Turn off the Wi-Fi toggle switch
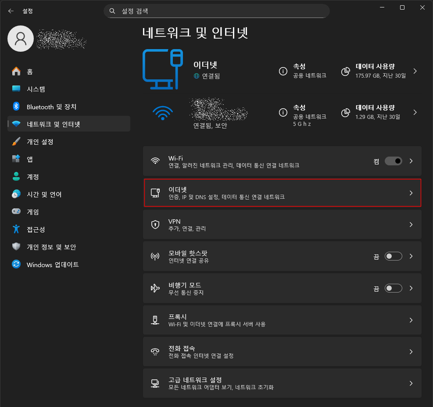Viewport: 433px width, 407px height. point(394,161)
